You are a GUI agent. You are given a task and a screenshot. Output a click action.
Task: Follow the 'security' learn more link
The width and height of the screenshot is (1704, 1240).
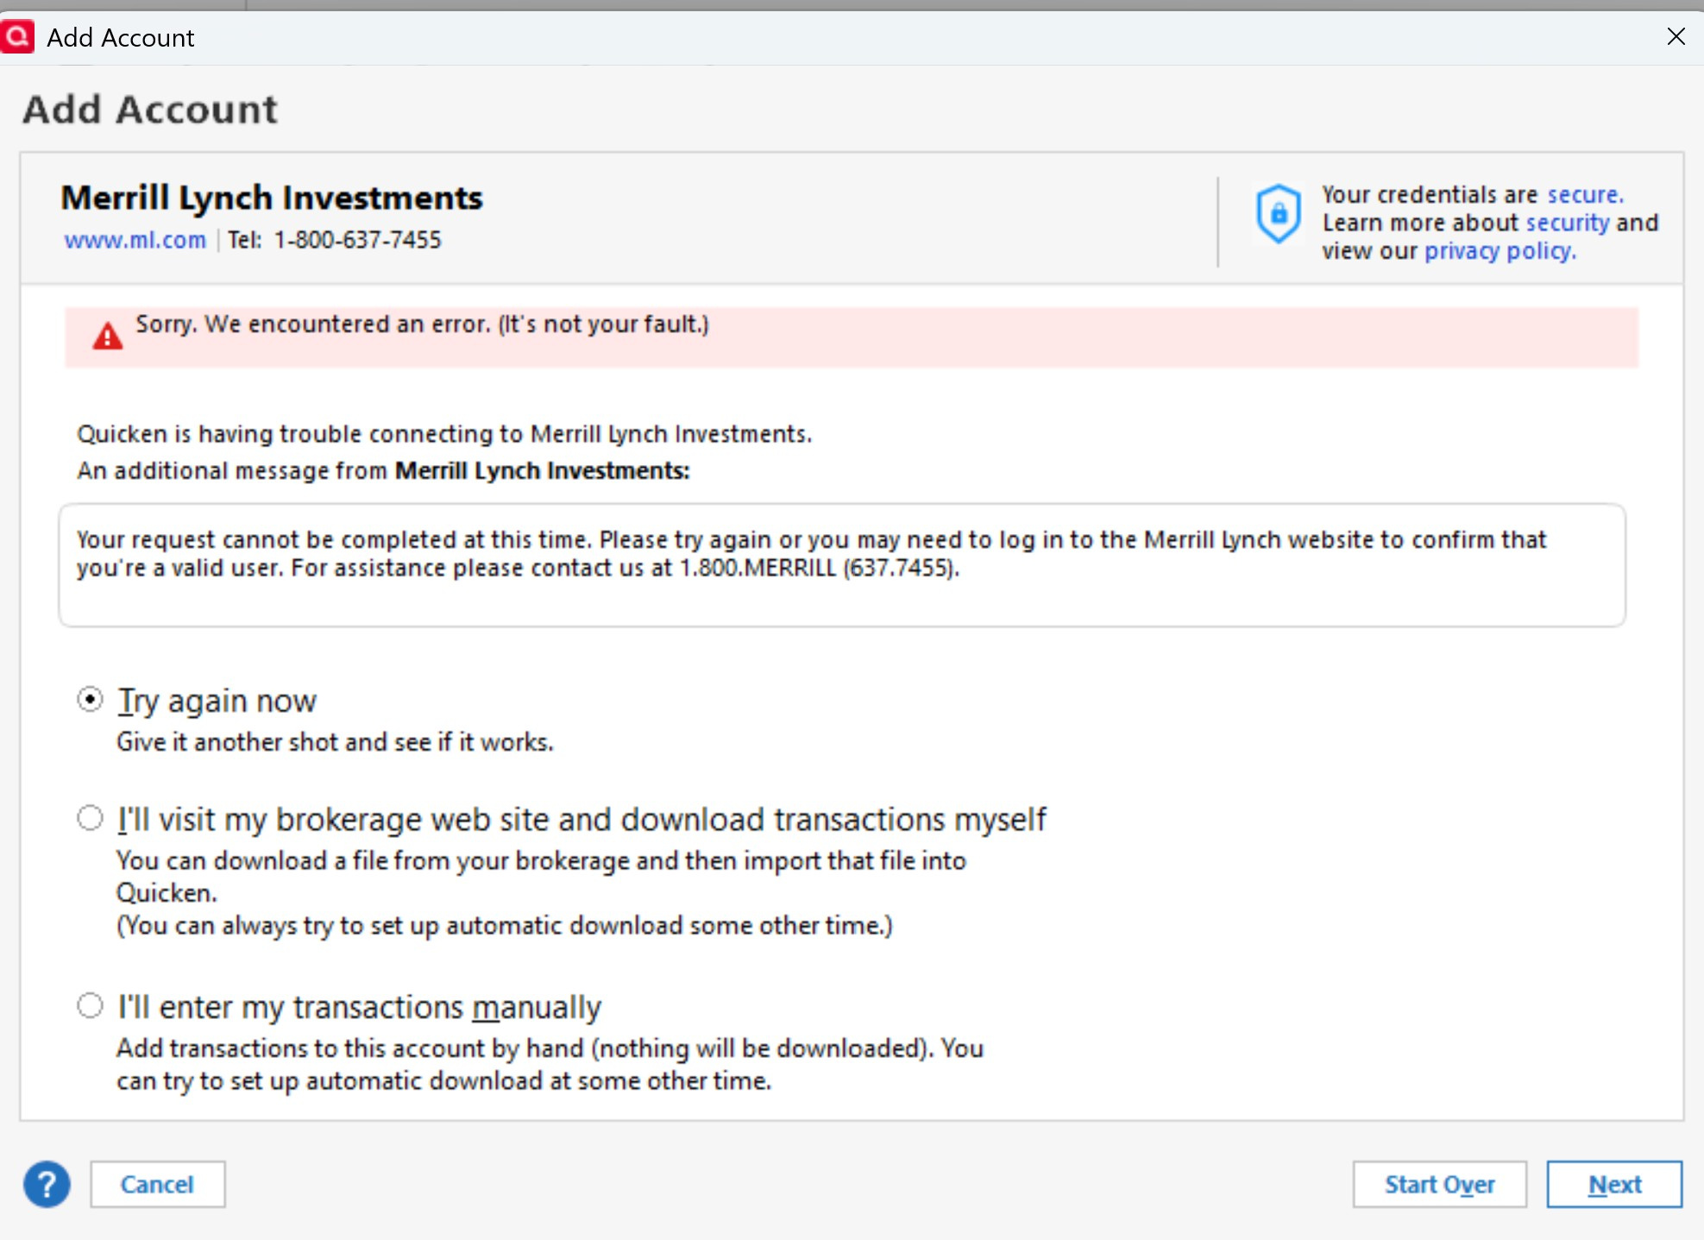(1567, 223)
